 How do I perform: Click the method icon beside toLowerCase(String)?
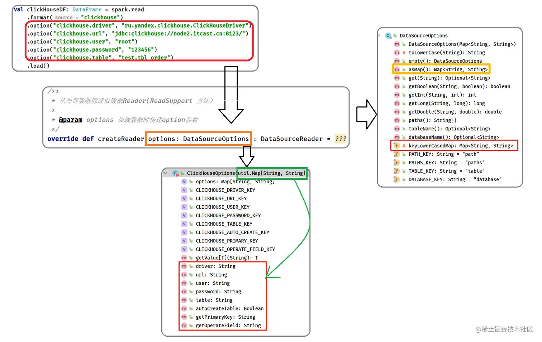(x=397, y=53)
